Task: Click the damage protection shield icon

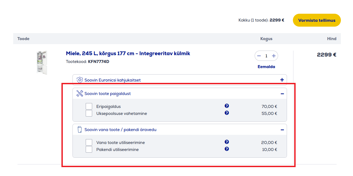Action: click(80, 80)
